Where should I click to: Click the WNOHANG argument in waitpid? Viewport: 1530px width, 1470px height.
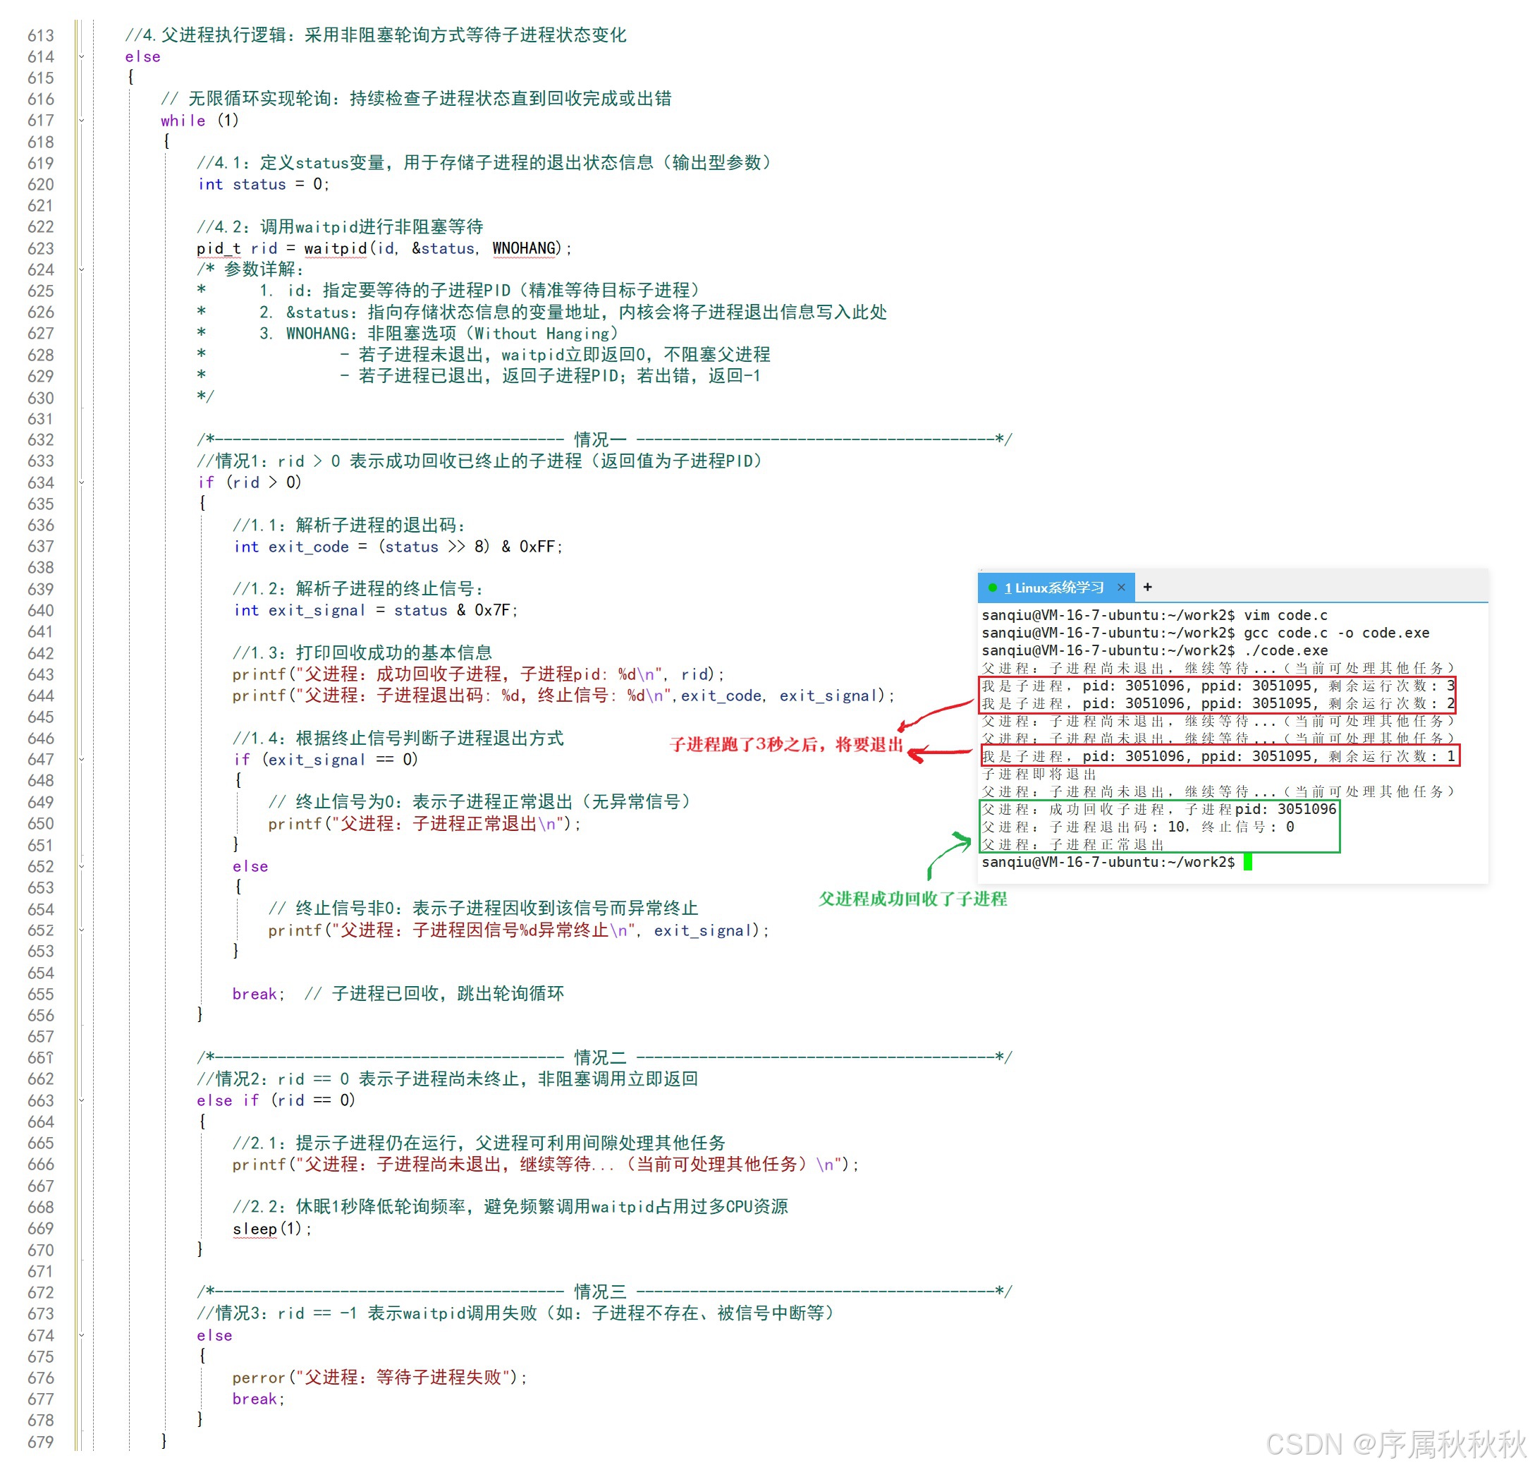coord(524,248)
